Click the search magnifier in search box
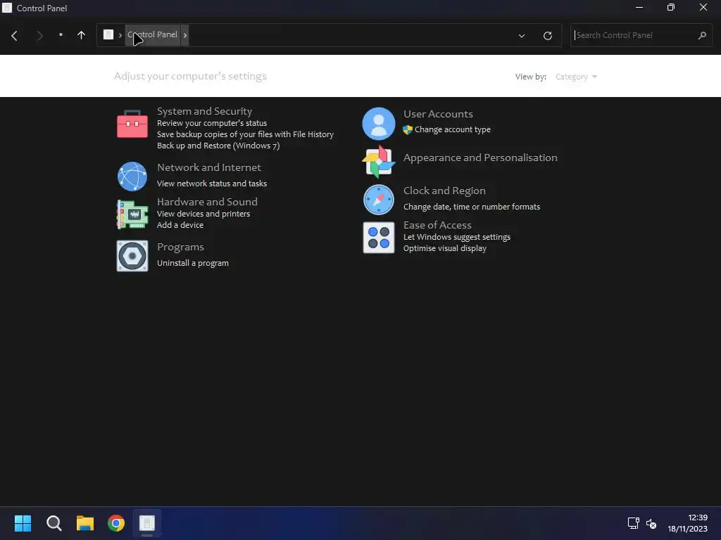The width and height of the screenshot is (721, 540). tap(702, 35)
